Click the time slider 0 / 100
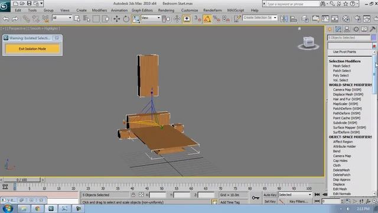 tap(22, 180)
